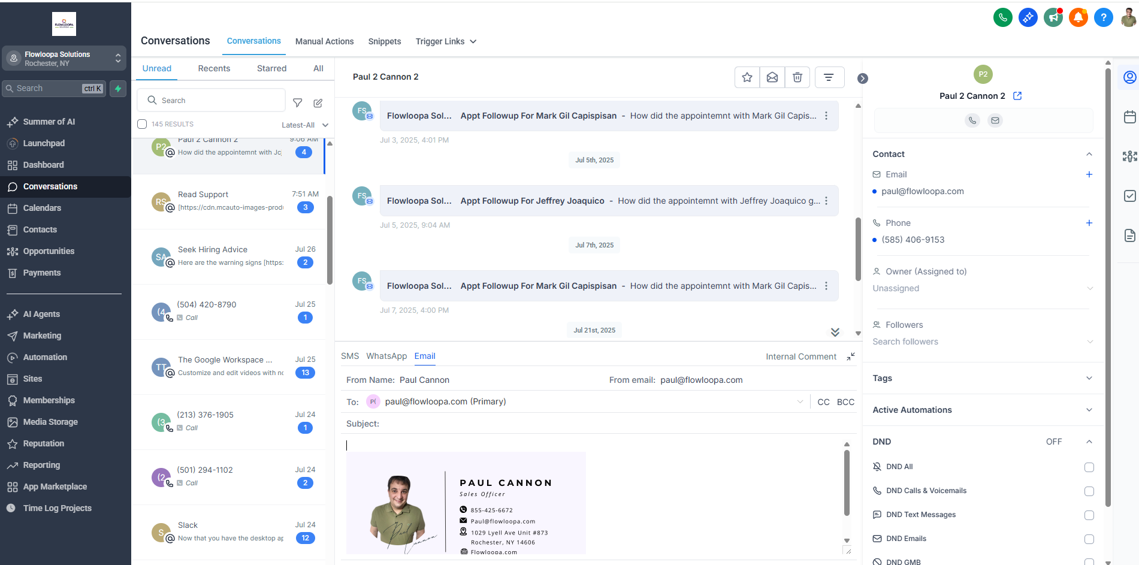1139x565 pixels.
Task: Open the green phone dialer icon
Action: [x=1002, y=17]
